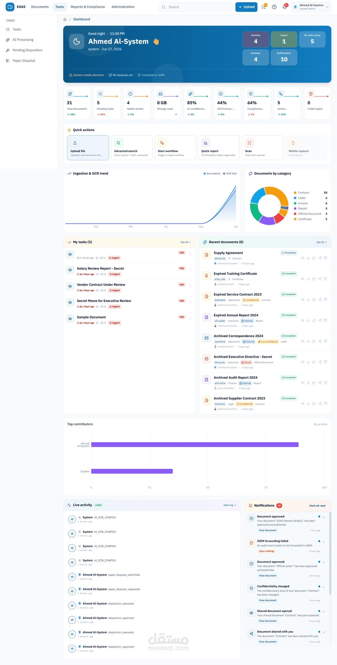Open Quick report action tile

point(219,148)
